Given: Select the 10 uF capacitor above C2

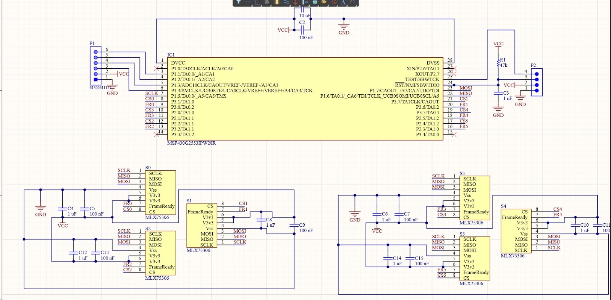Looking at the screenshot, I should click(x=302, y=11).
